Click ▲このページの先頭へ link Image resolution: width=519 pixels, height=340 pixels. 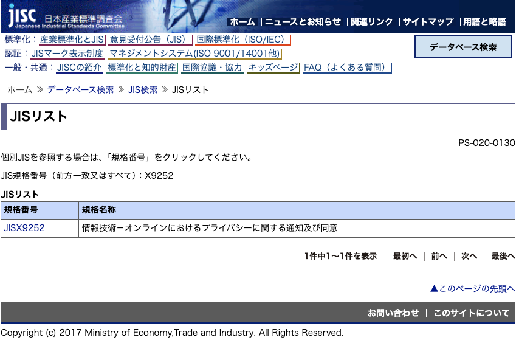(473, 289)
